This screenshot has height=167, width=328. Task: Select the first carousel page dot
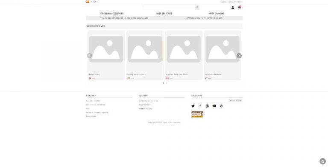(x=164, y=83)
